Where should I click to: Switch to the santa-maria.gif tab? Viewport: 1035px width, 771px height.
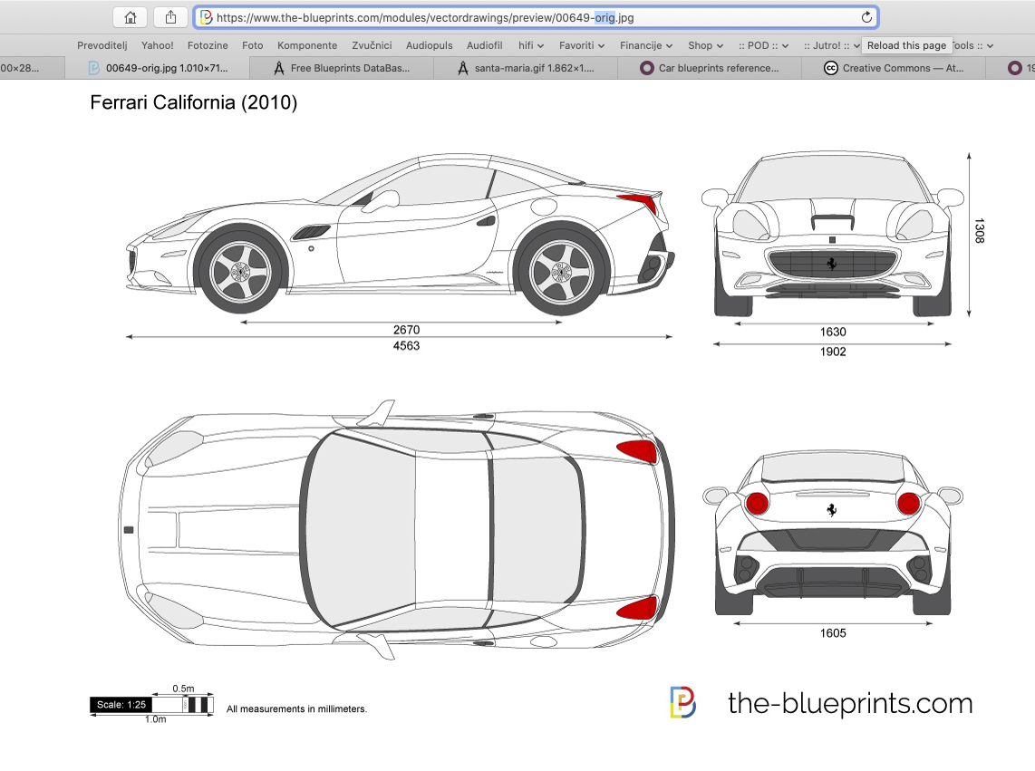(x=526, y=68)
